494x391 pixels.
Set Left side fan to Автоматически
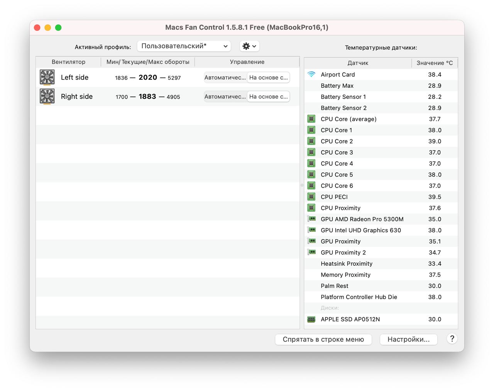pos(225,77)
